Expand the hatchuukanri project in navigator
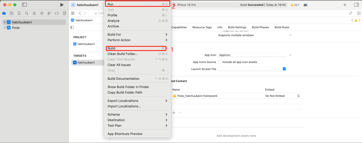The width and height of the screenshot is (362, 143). (x=5, y=22)
